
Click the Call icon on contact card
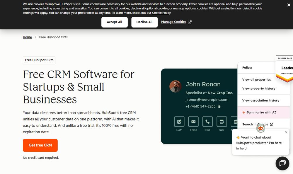pos(207,122)
